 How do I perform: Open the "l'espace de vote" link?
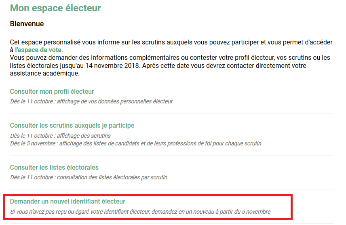click(x=38, y=50)
